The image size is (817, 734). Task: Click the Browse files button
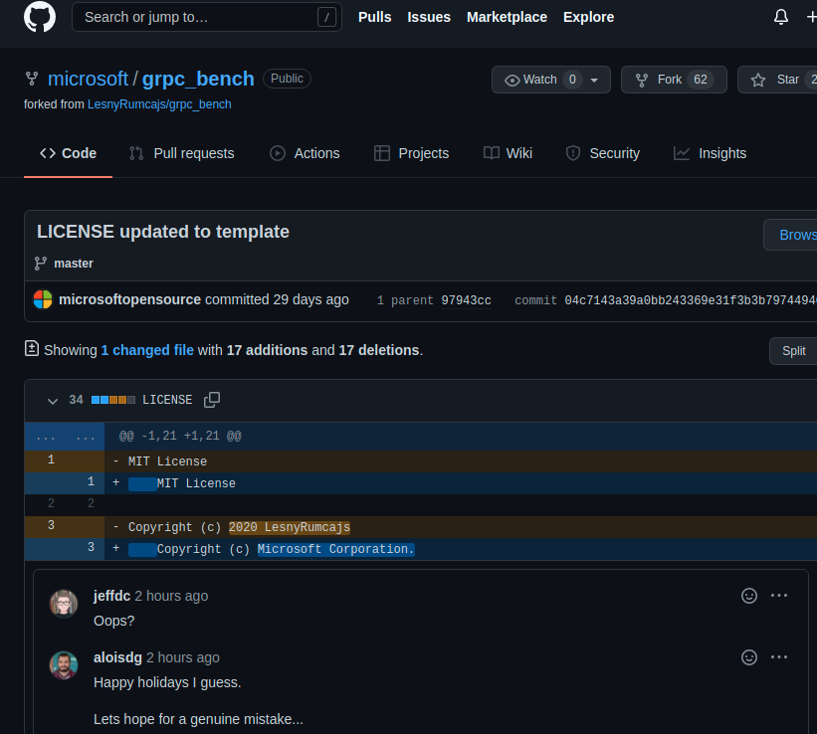[791, 235]
